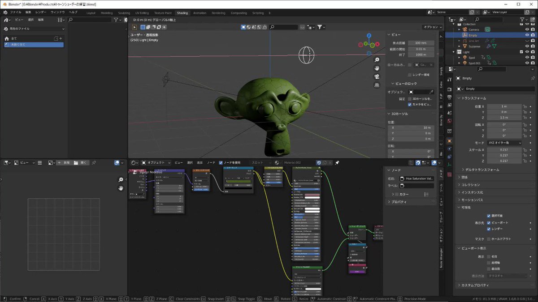538x302 pixels.
Task: Hide Empty object with eye icon in outliner
Action: 527,35
